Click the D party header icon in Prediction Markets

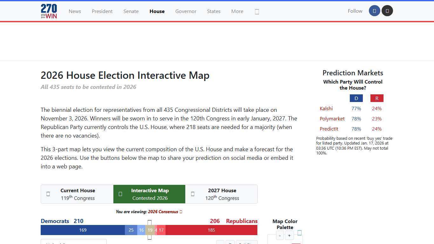pos(356,98)
